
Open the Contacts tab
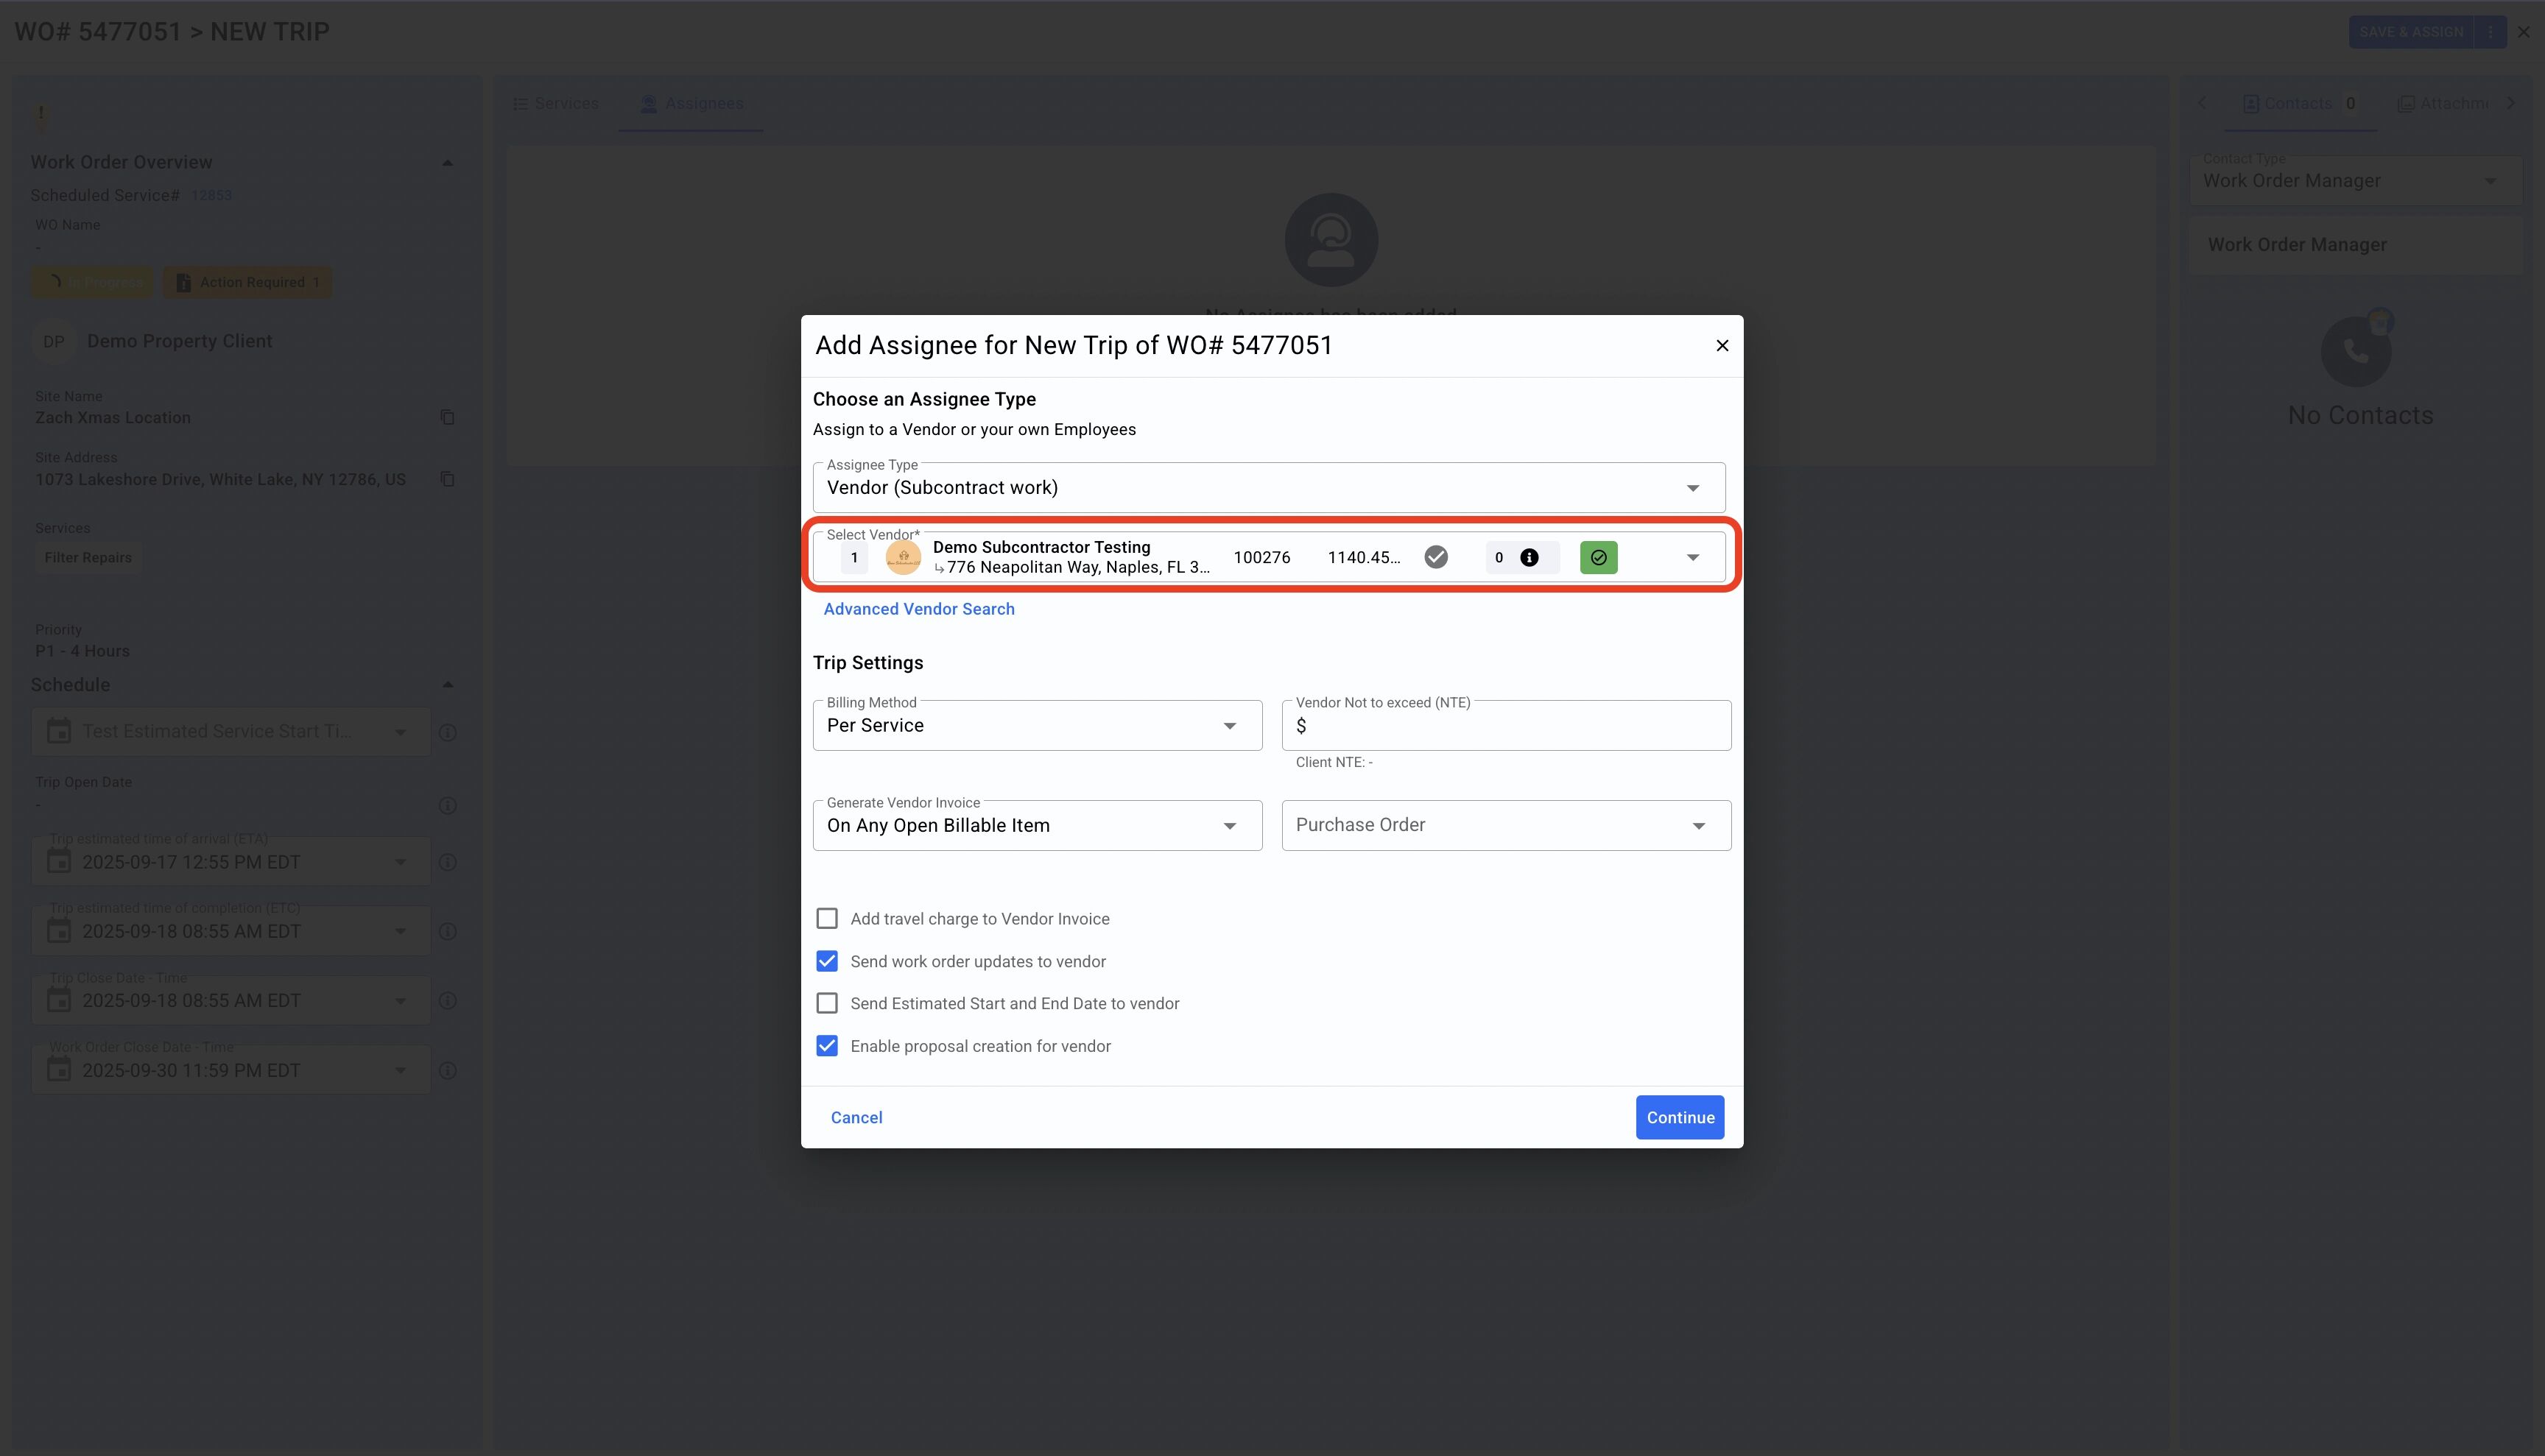coord(2297,104)
